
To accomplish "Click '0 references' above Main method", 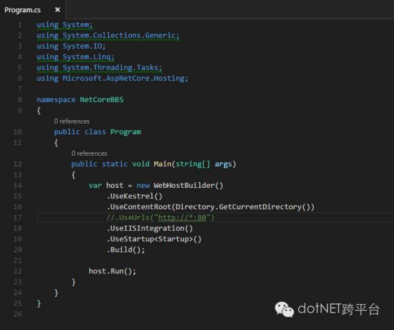I will click(x=89, y=153).
